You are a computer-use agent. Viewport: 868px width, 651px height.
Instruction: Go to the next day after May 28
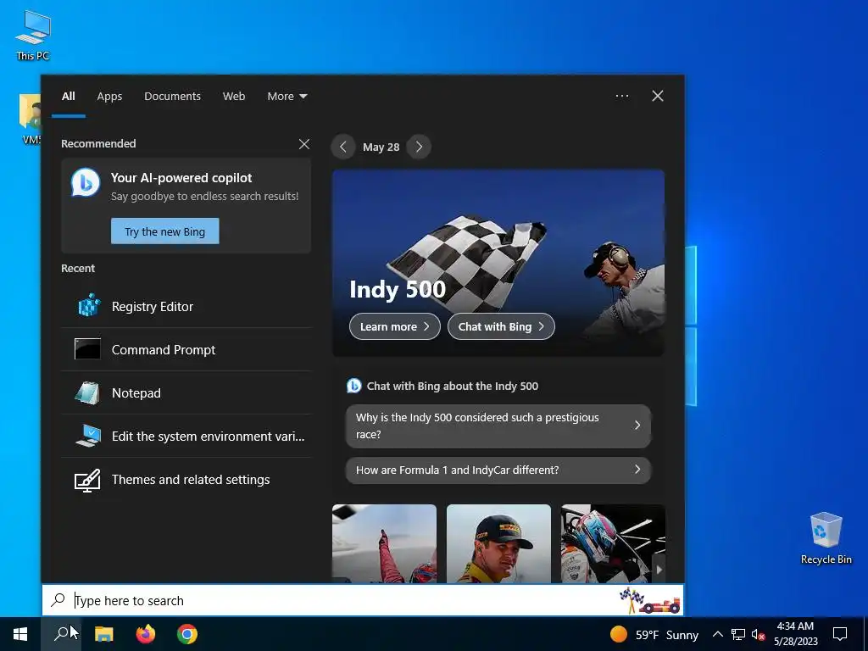coord(419,147)
